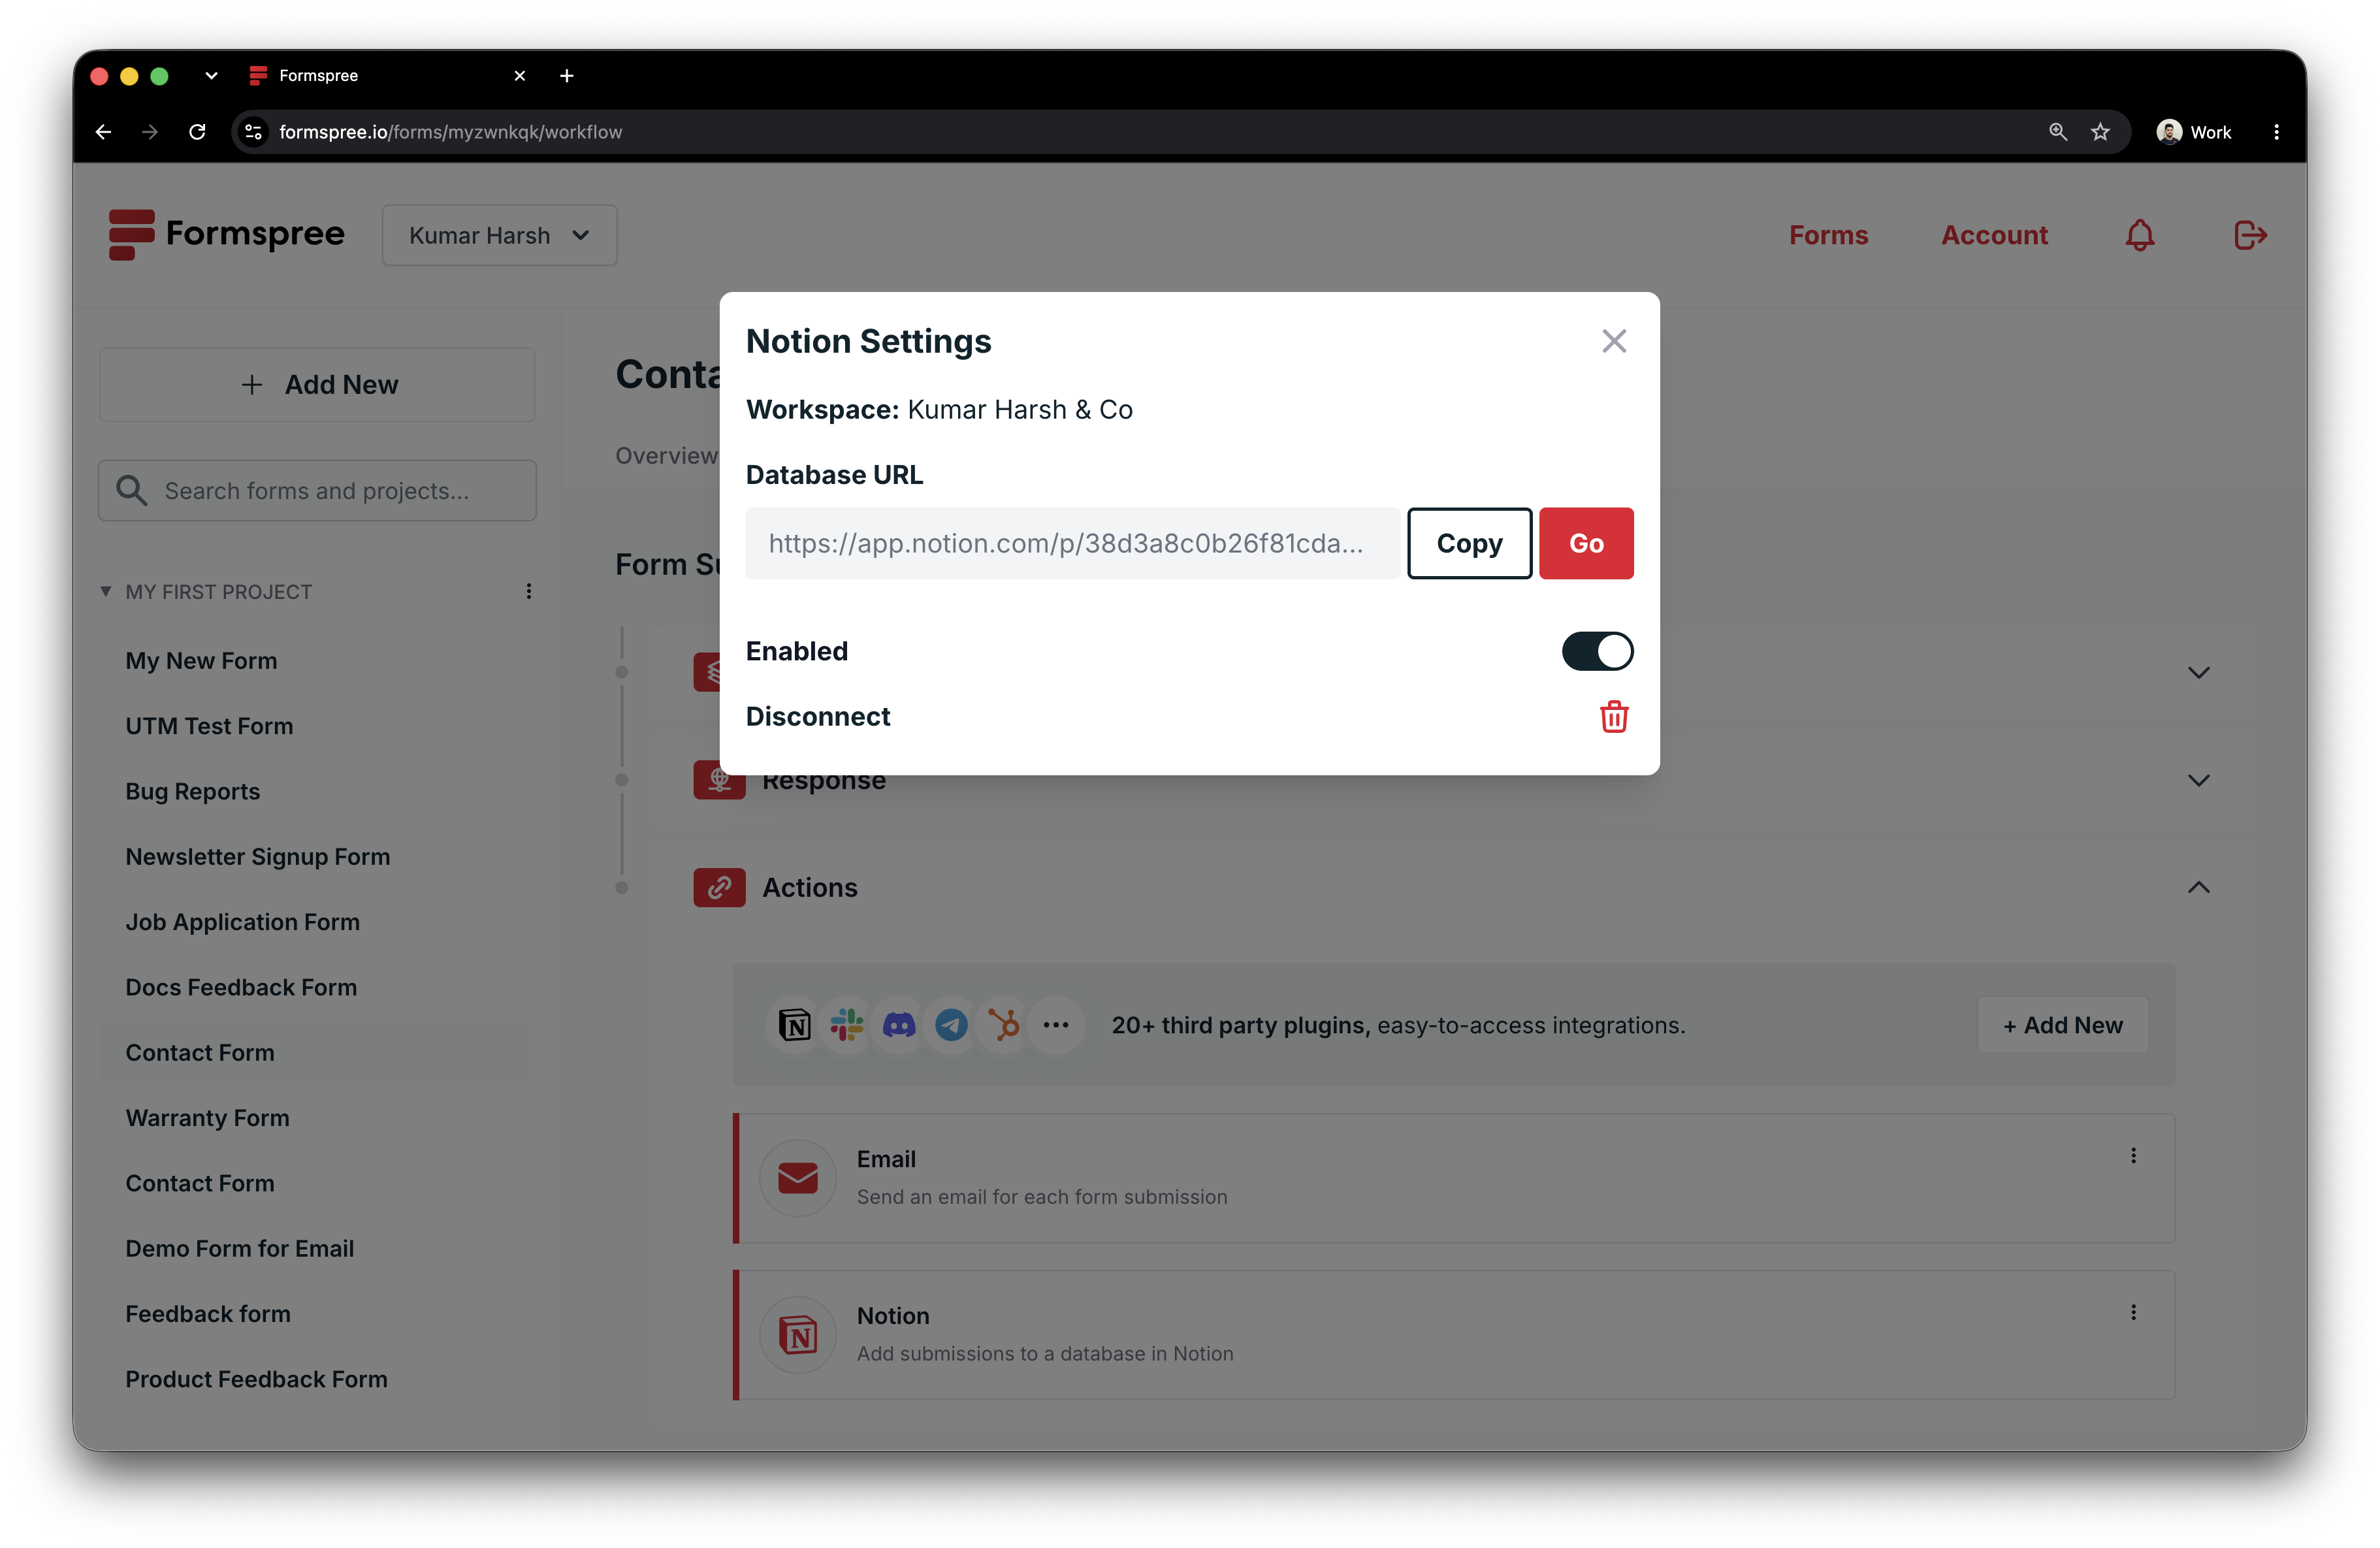The image size is (2380, 1548).
Task: Close the Formspree browser tab
Action: tap(519, 76)
